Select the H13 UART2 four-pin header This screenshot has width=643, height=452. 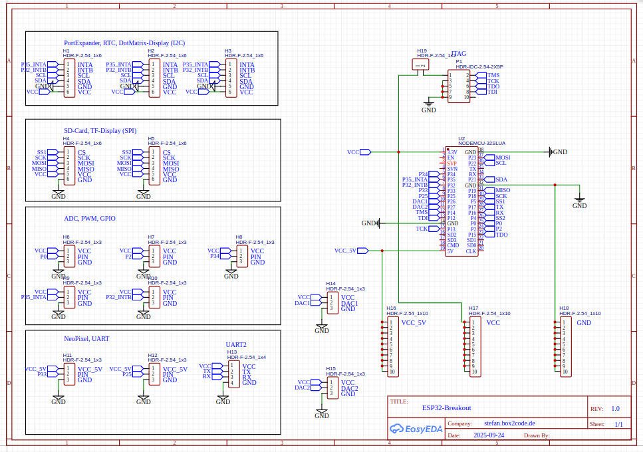click(x=232, y=374)
